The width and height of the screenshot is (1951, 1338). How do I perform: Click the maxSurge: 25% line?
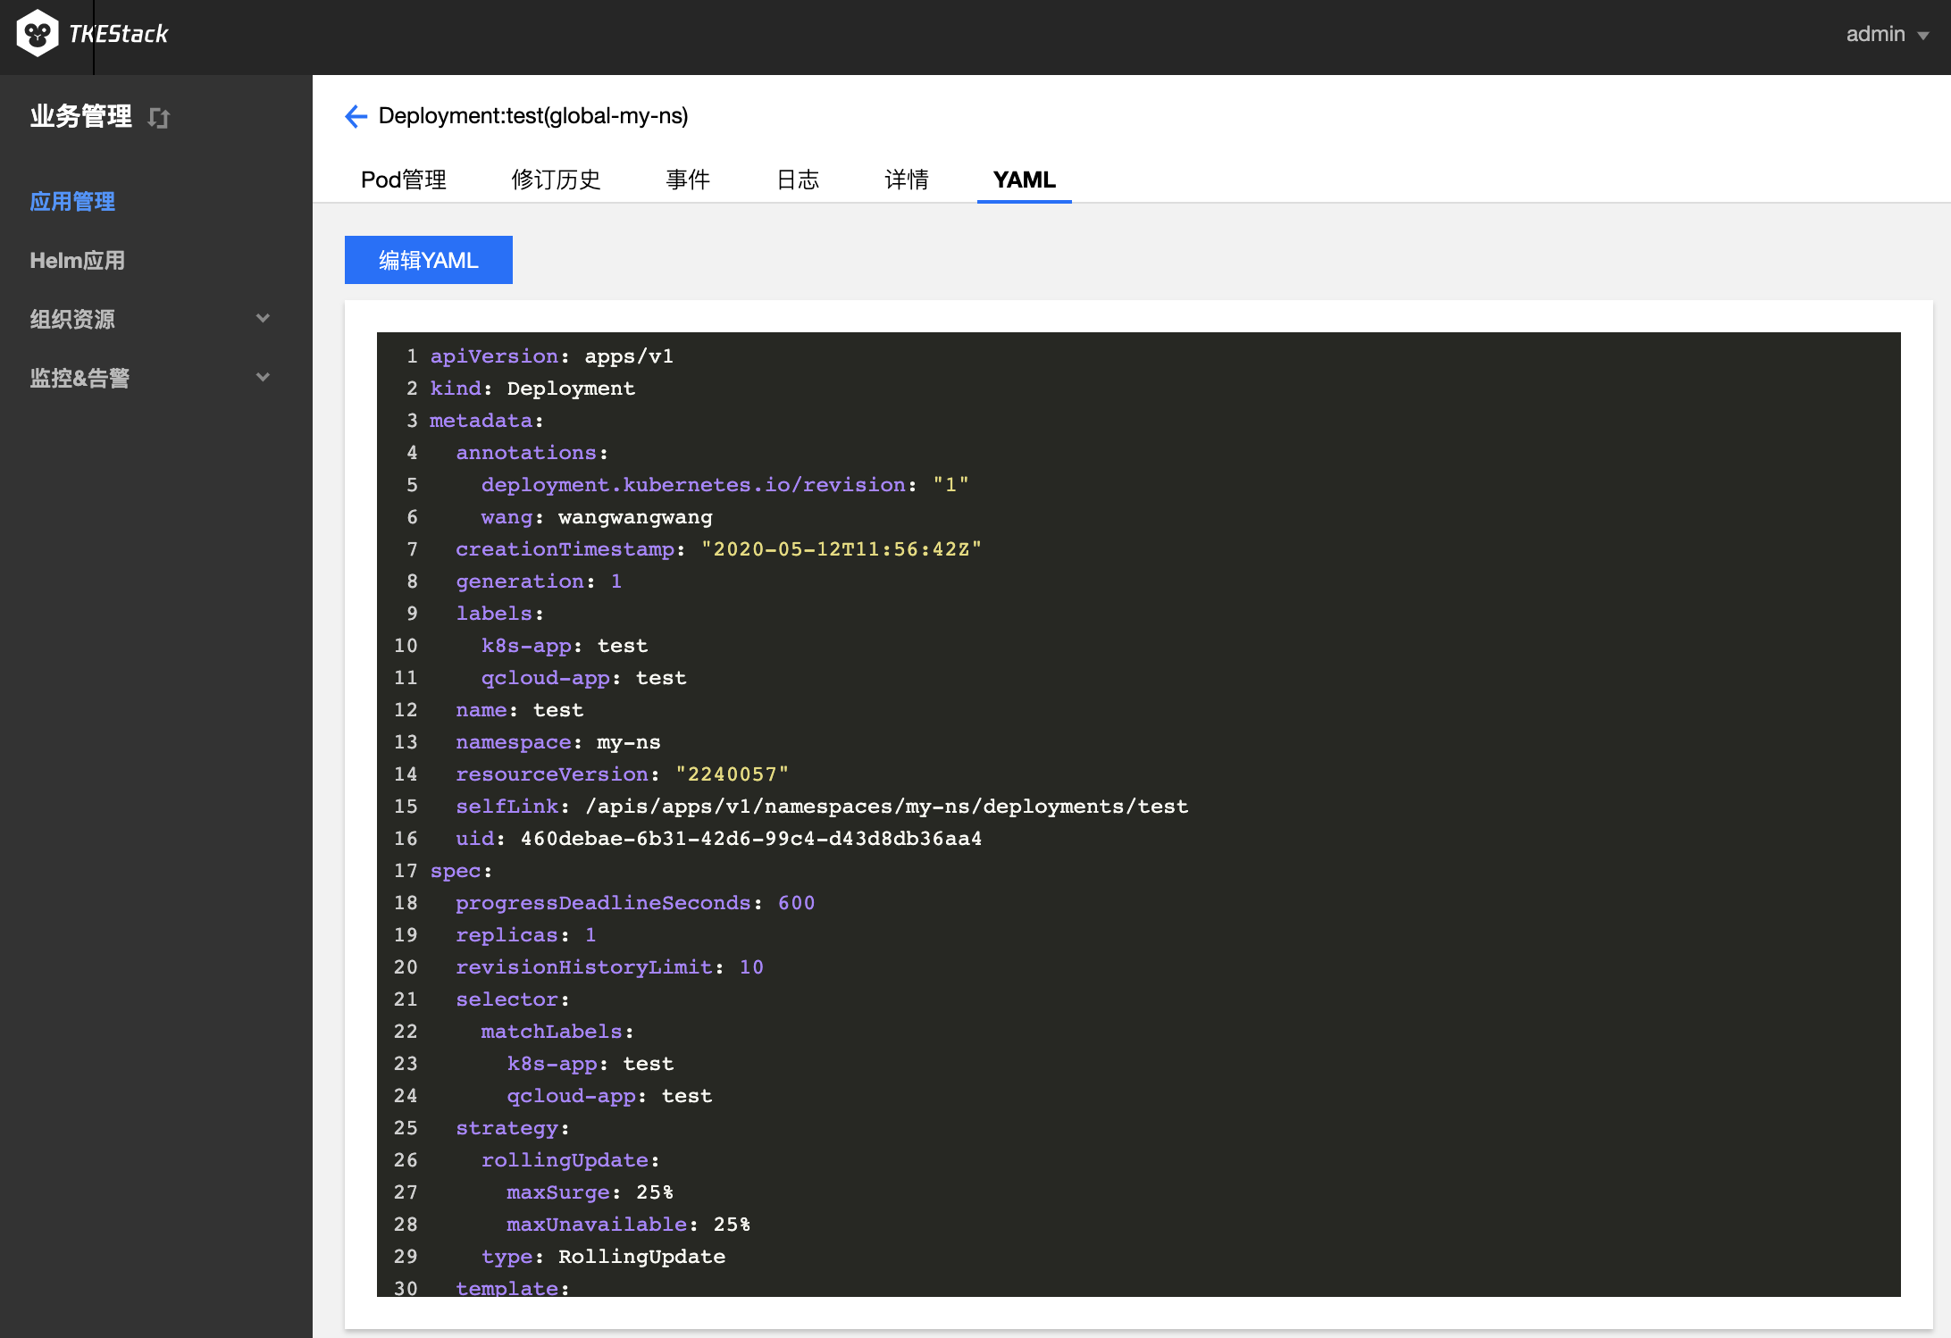pos(590,1192)
